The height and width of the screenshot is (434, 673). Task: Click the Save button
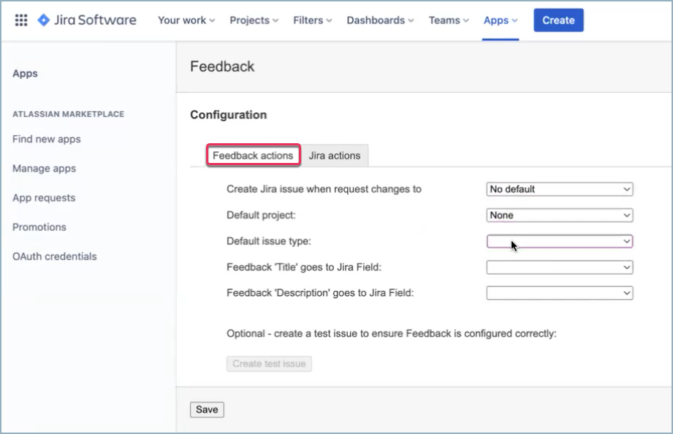(207, 410)
